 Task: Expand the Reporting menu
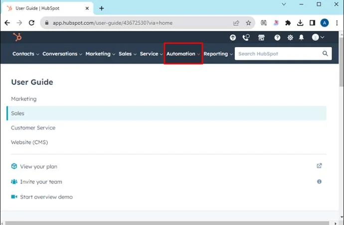[x=218, y=54]
